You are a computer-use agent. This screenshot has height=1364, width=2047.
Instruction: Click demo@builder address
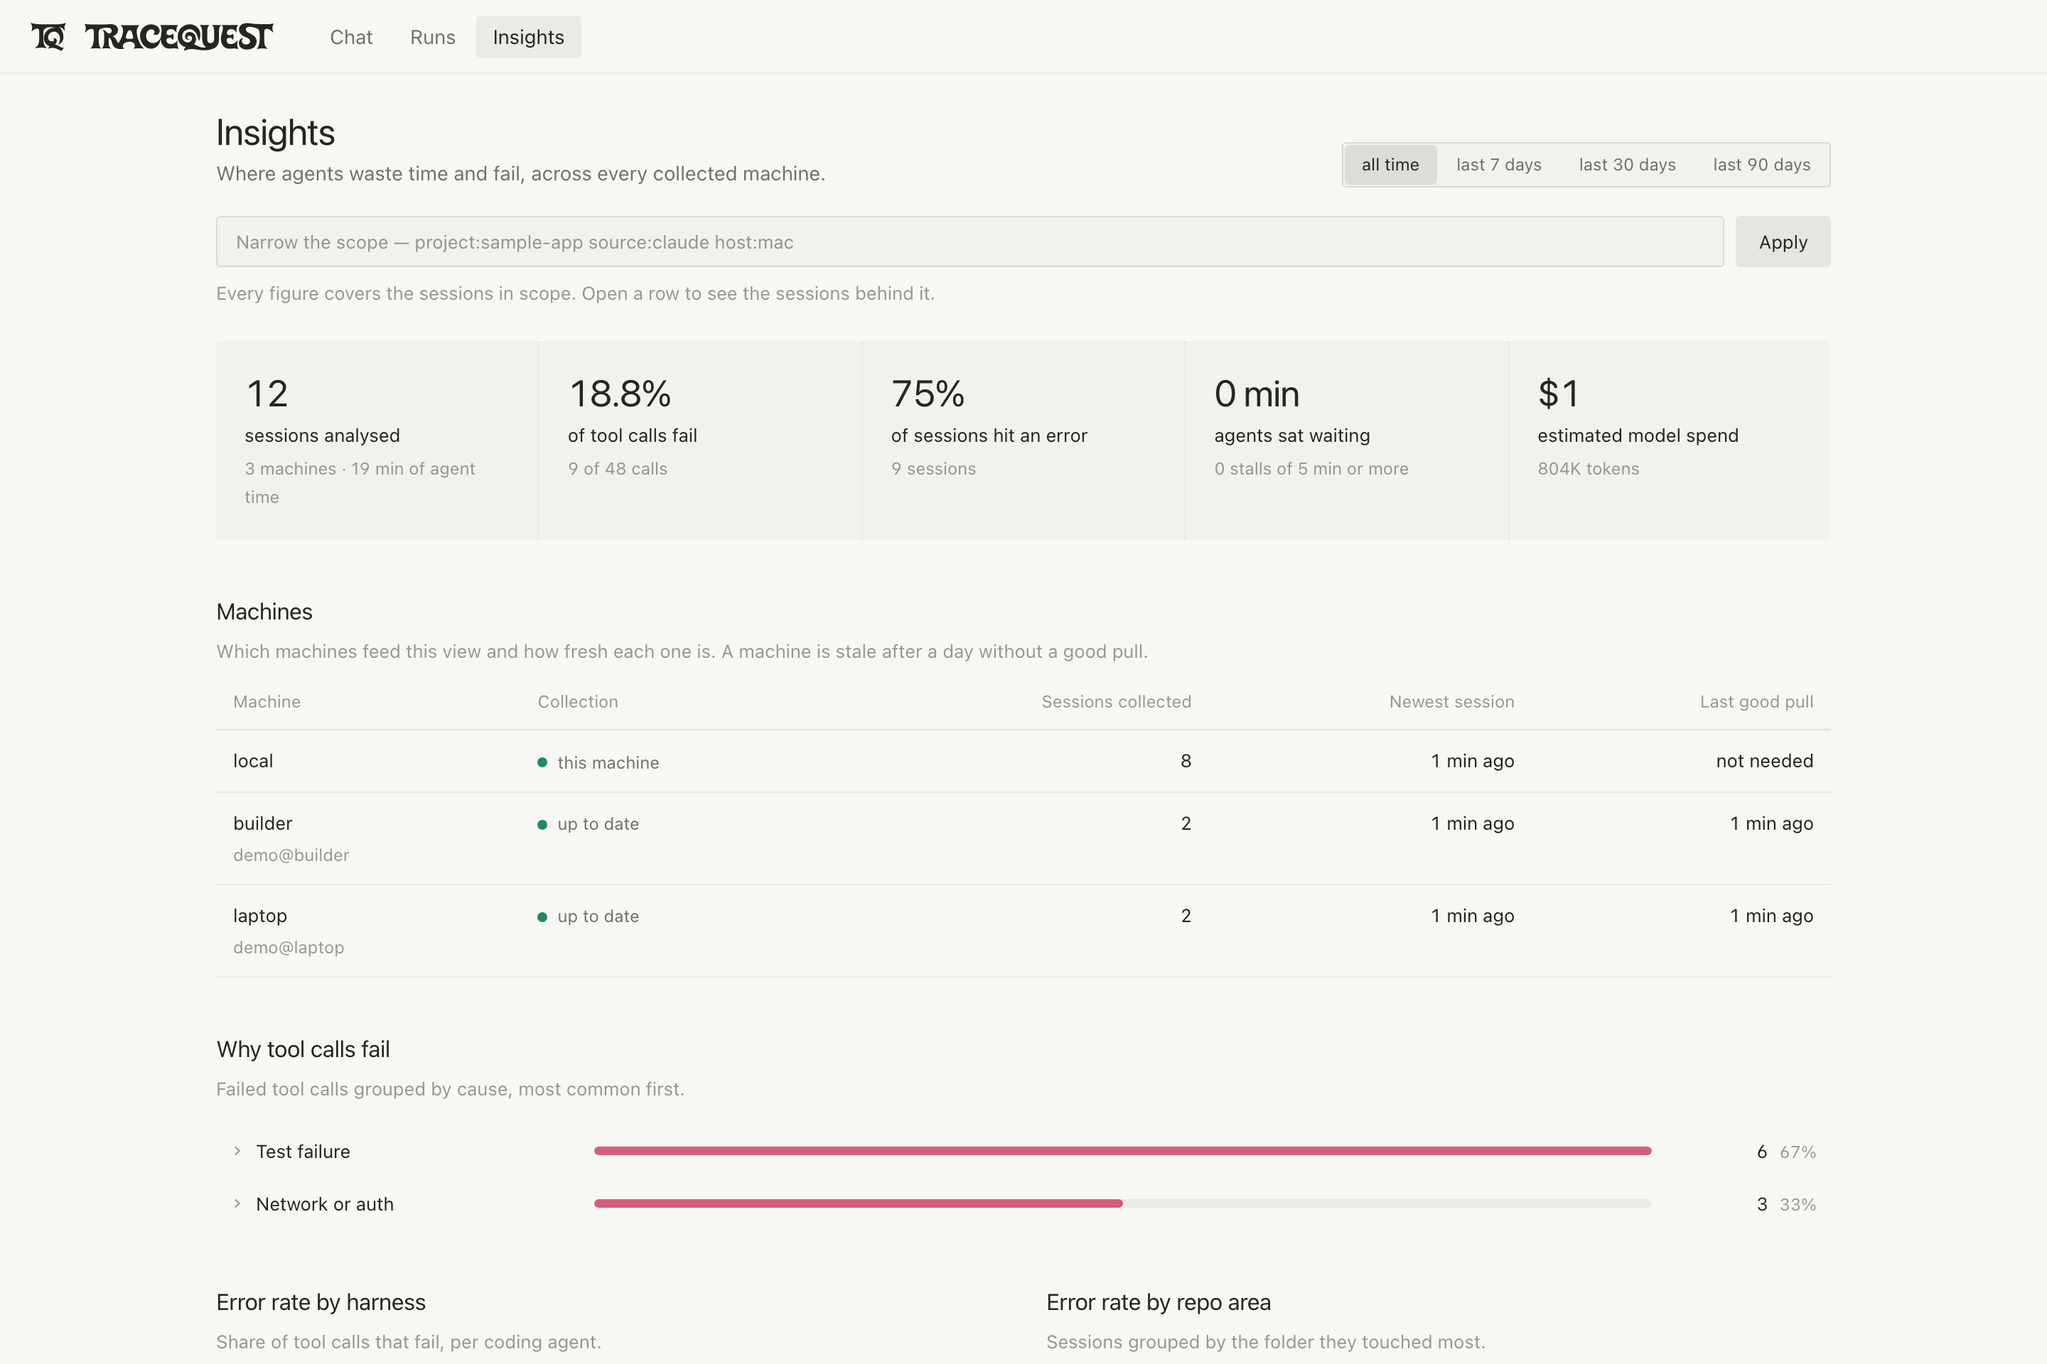tap(291, 855)
